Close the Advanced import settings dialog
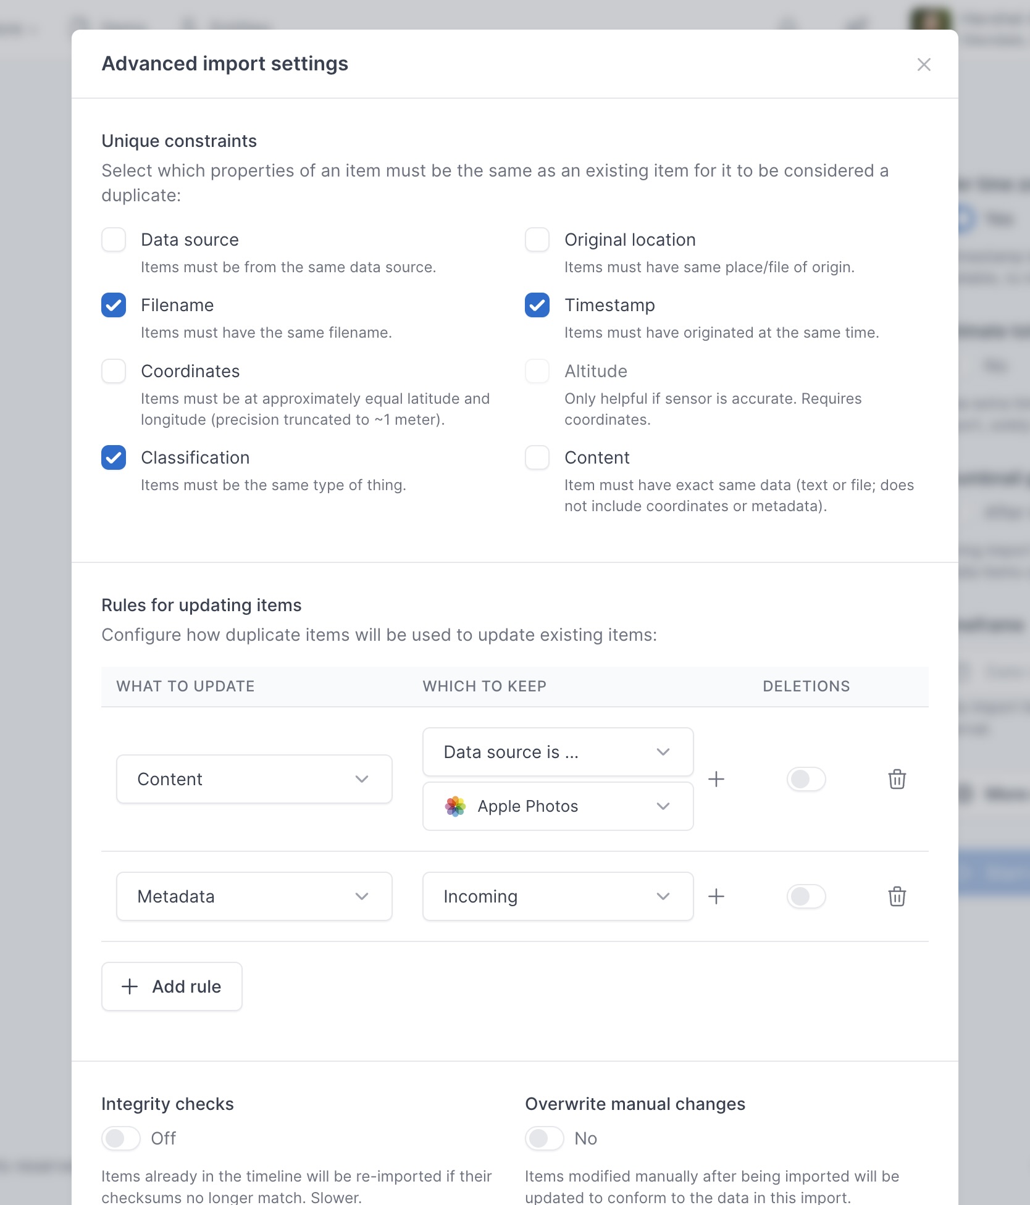The width and height of the screenshot is (1030, 1205). pos(924,64)
